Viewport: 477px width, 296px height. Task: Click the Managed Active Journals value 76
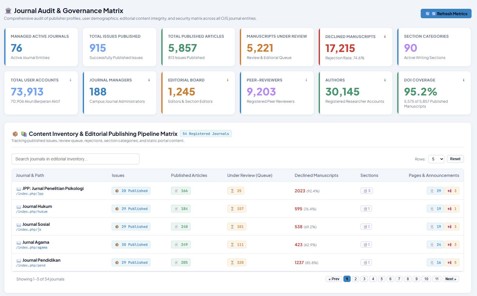click(x=16, y=48)
